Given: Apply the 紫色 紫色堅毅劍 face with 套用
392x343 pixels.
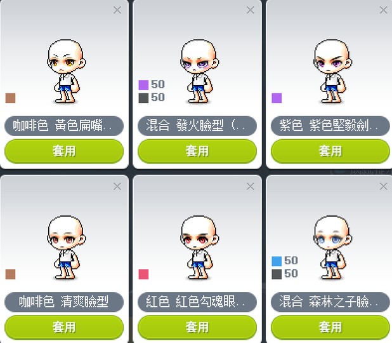Looking at the screenshot, I should 330,151.
